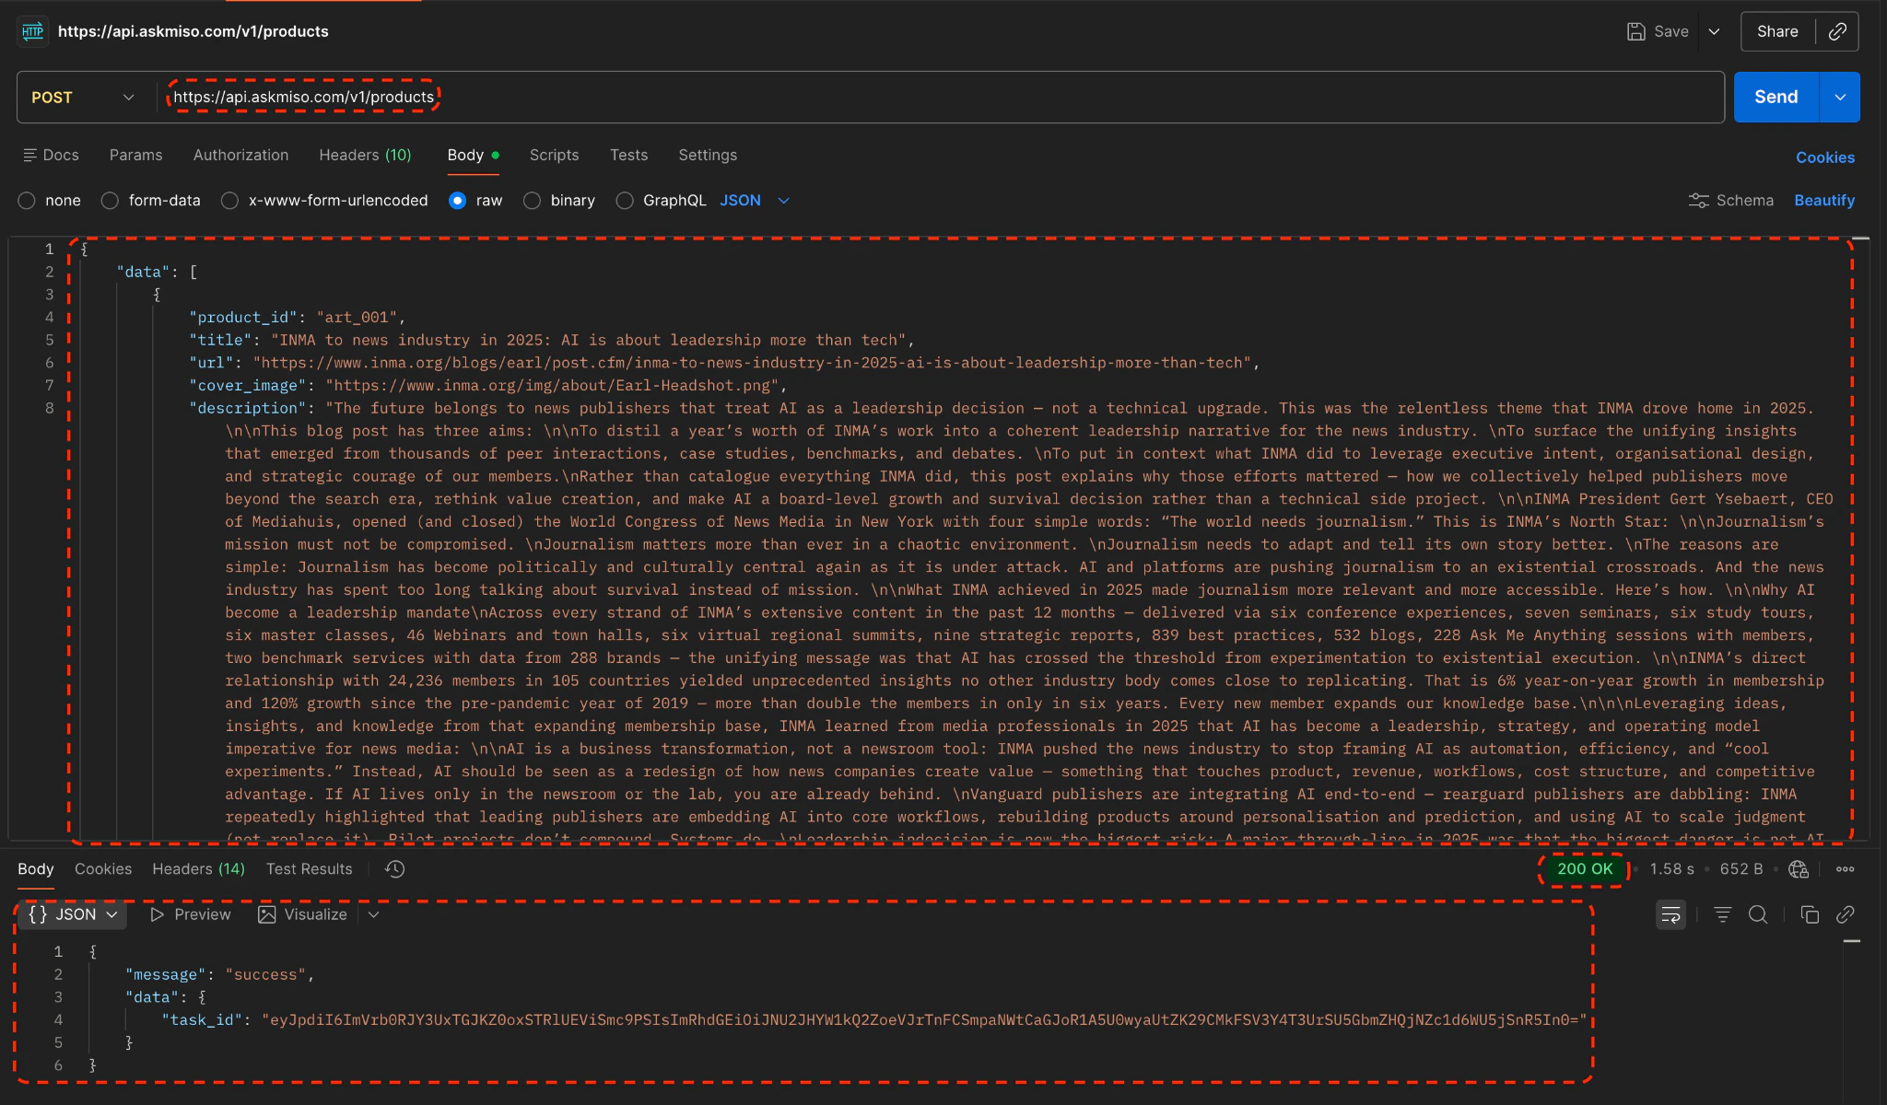Choose the form-data body option
Screen dimensions: 1887x1105
pos(110,200)
